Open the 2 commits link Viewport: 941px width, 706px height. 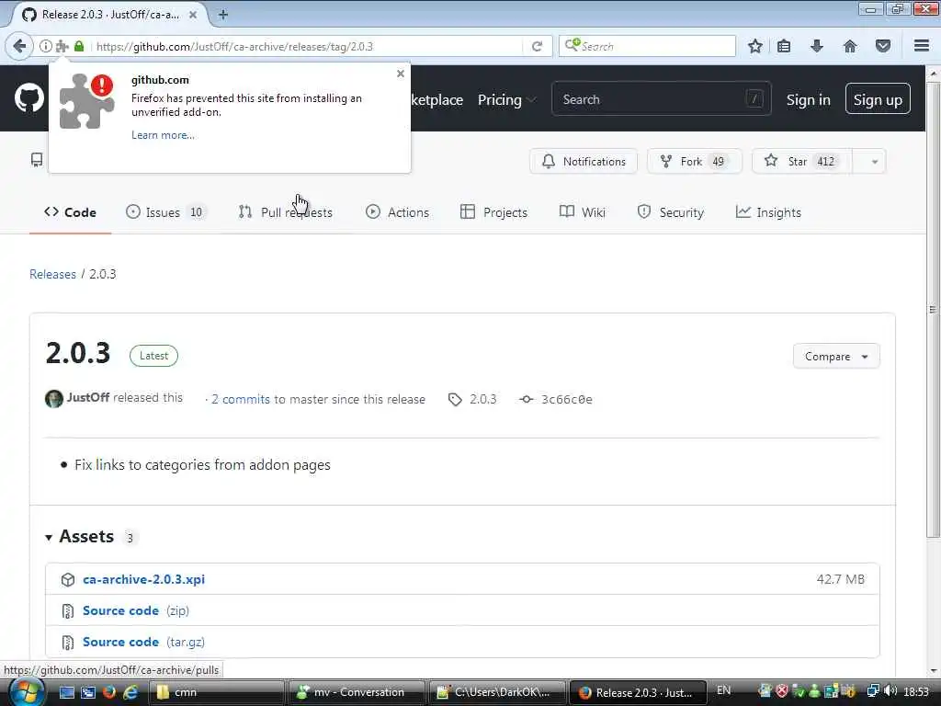(241, 399)
